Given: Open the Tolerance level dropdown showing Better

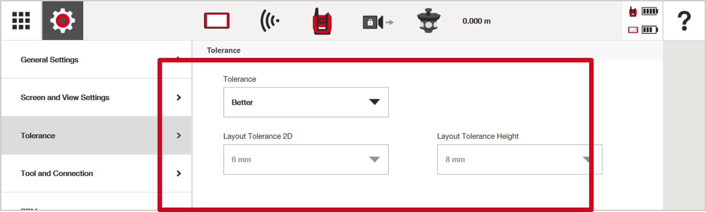Looking at the screenshot, I should click(x=306, y=102).
